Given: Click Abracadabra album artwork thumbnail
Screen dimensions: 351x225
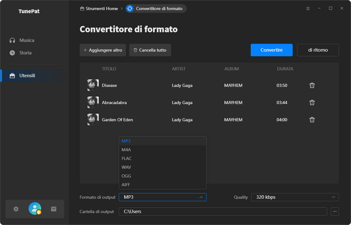Looking at the screenshot, I should pos(93,102).
